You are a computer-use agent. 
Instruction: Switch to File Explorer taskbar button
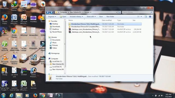[19, 96]
